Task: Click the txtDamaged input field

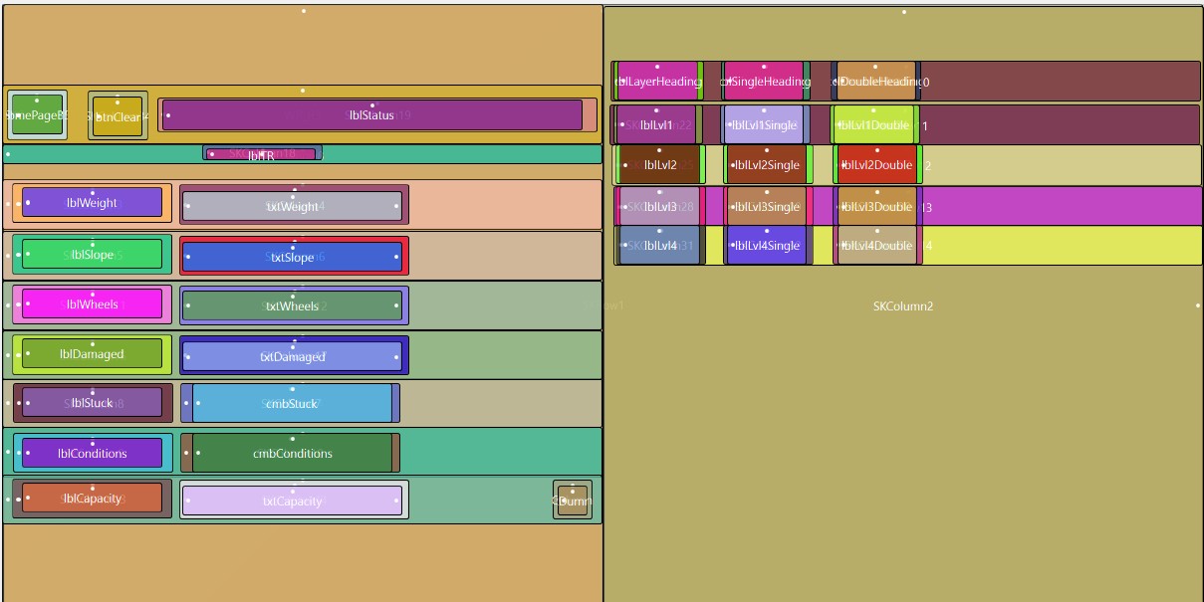Action: (x=292, y=356)
